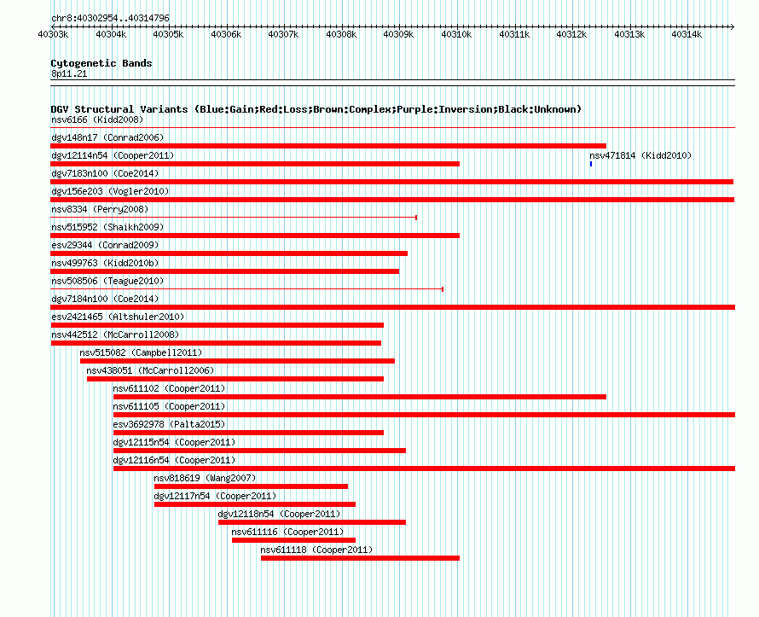Click the red bar under nsv499763
The height and width of the screenshot is (617, 759).
pos(224,271)
